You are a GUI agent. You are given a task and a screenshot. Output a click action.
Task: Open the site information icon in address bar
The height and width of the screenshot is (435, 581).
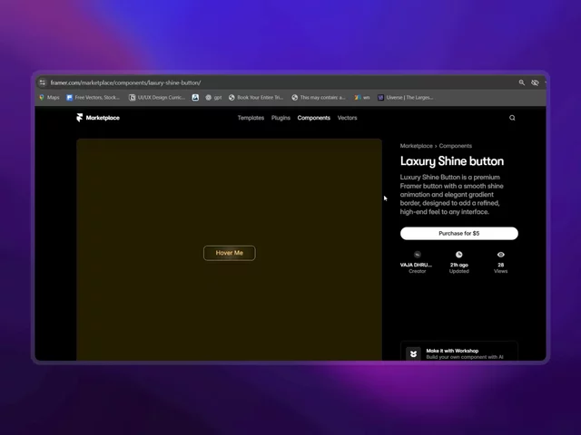coord(43,82)
